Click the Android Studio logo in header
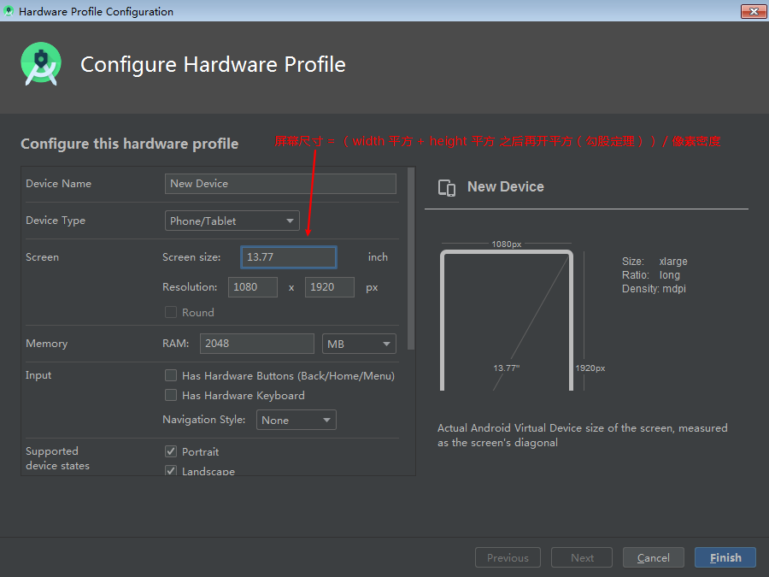 click(x=41, y=64)
